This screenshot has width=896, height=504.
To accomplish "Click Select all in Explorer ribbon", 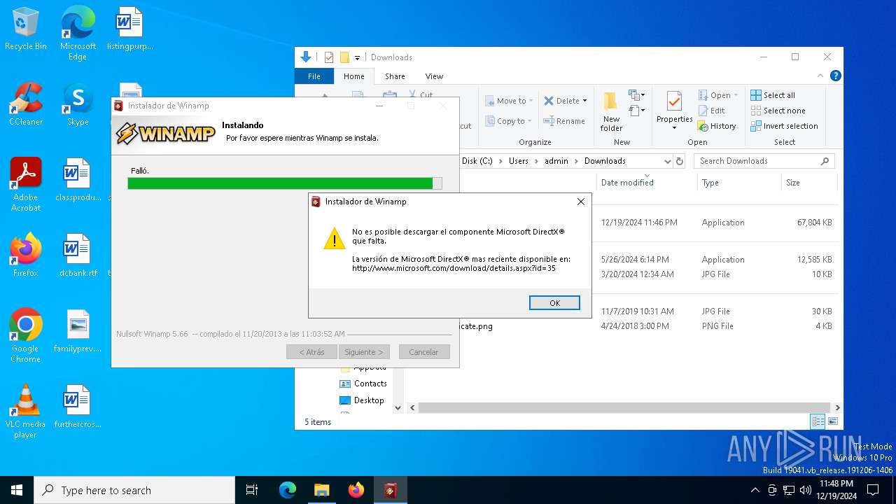I will [773, 95].
